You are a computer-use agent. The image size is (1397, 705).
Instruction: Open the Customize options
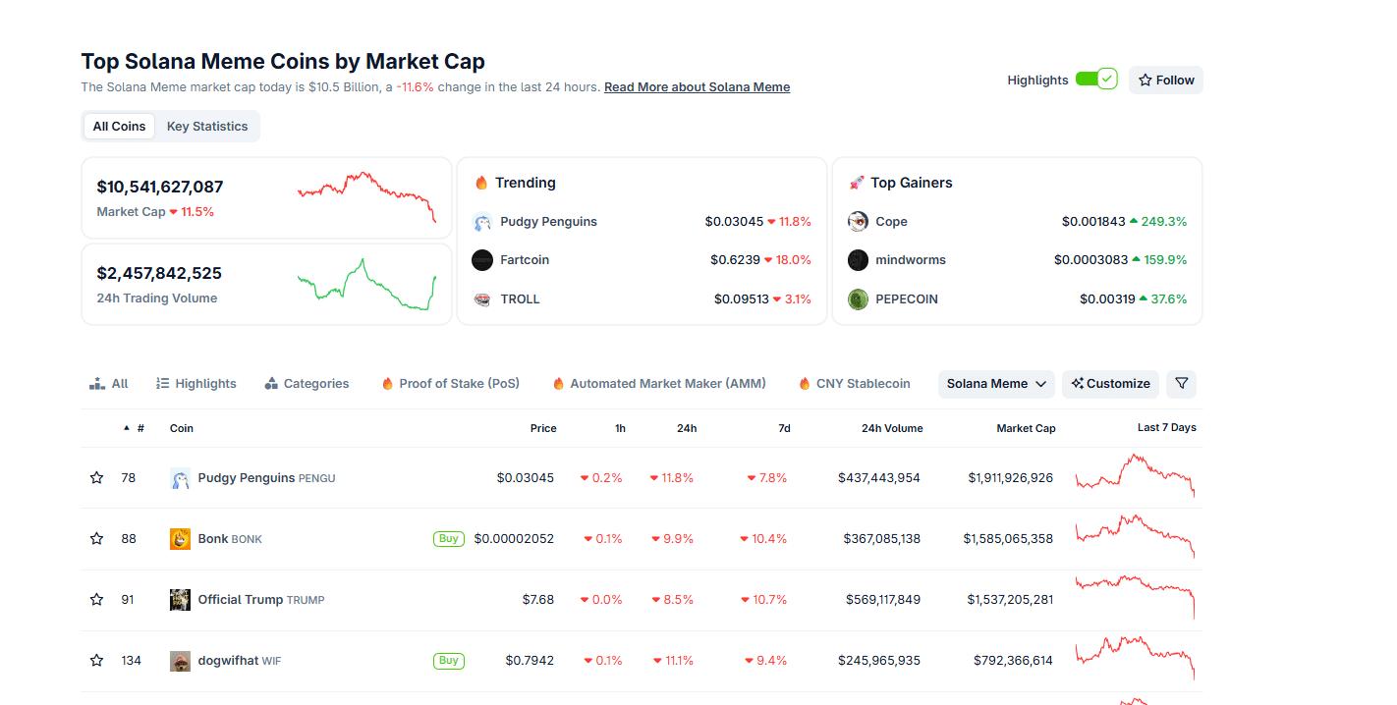(x=1110, y=384)
